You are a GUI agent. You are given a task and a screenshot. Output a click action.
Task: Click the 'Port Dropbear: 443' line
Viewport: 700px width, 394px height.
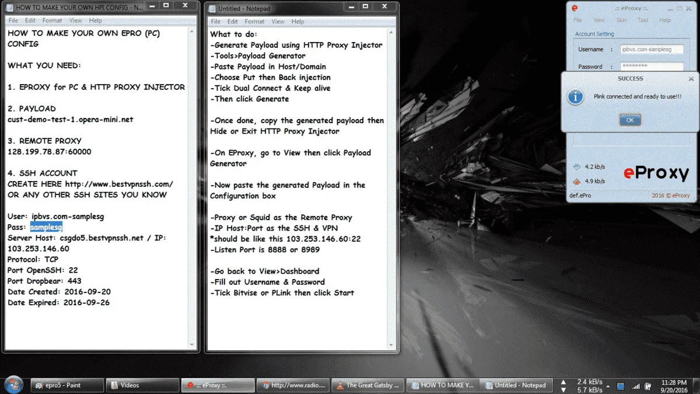coord(45,281)
